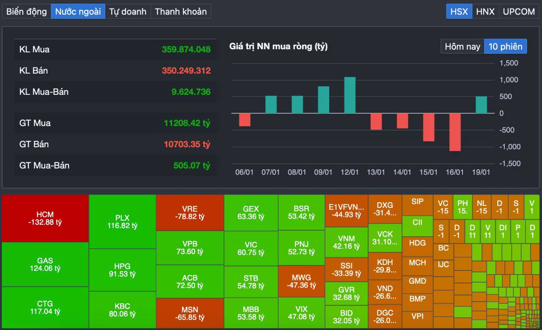Screen dimensions: 542x330
Task: Select the Thanh khoản tab
Action: (181, 12)
